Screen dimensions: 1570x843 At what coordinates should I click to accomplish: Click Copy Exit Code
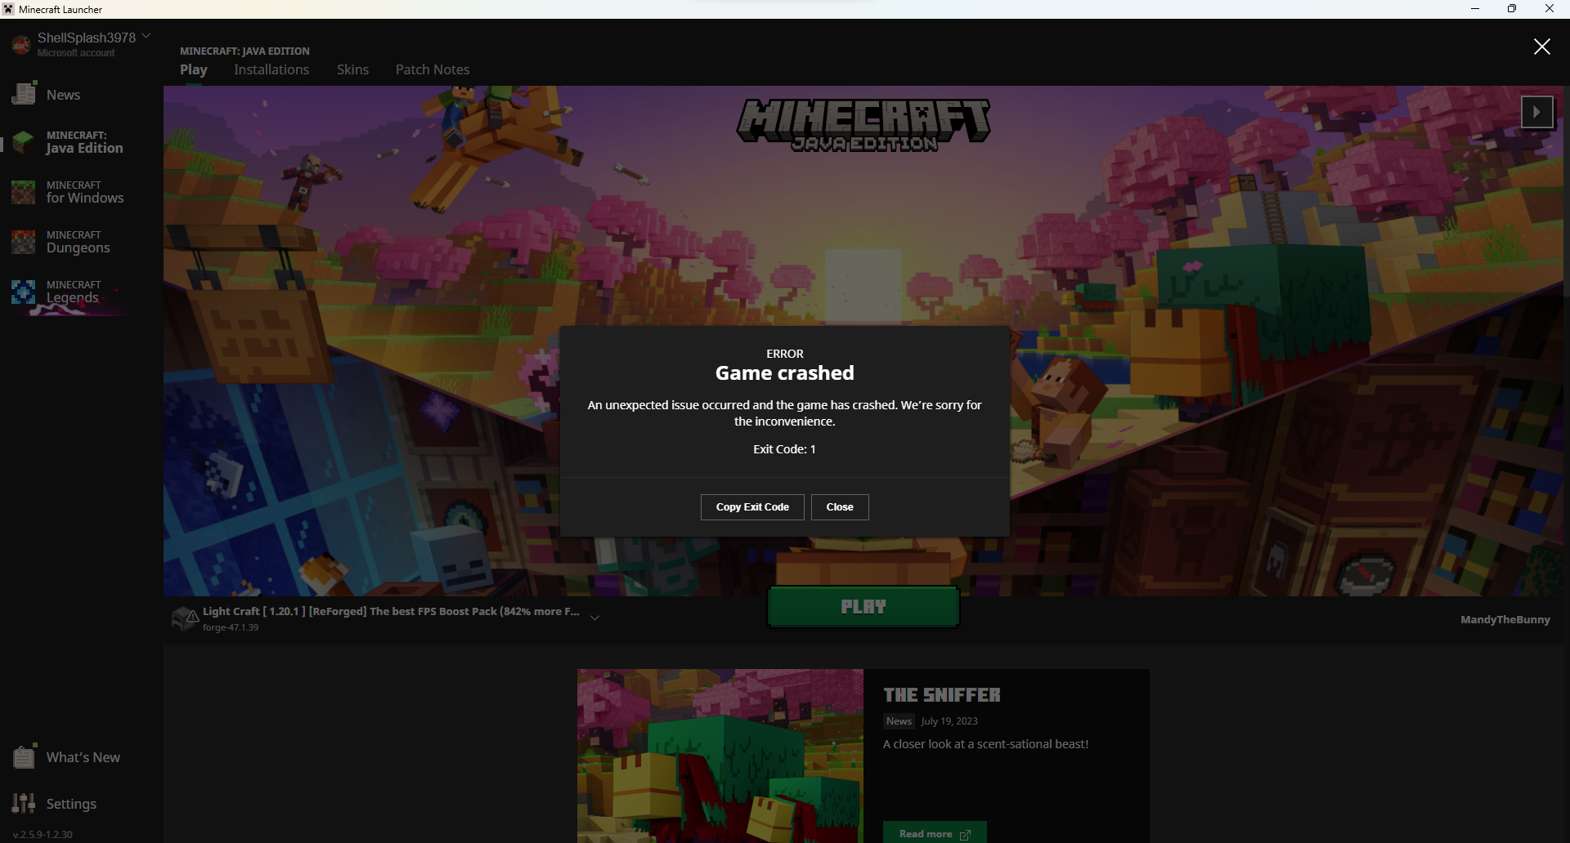coord(751,506)
